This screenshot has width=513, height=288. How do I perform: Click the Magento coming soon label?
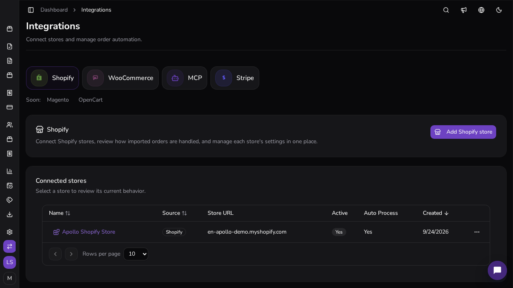[58, 100]
